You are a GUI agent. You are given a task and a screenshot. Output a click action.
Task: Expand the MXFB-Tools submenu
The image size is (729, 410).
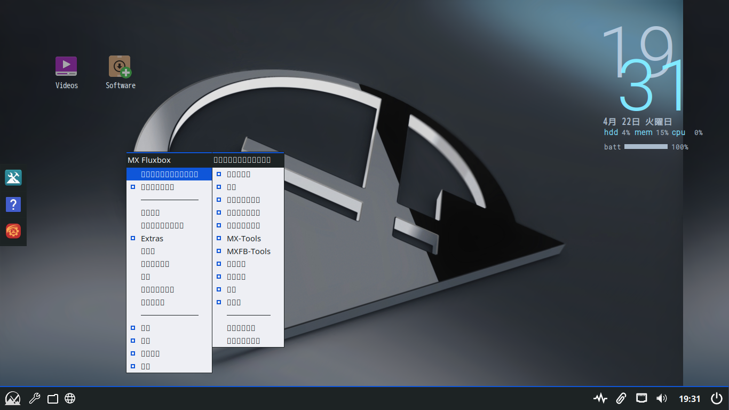click(248, 251)
